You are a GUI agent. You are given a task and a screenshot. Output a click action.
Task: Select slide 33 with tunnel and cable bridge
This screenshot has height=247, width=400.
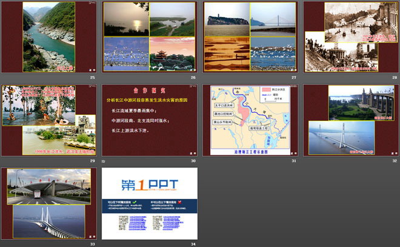click(49, 203)
